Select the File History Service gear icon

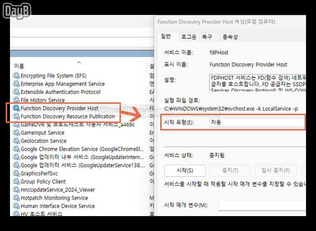click(16, 100)
